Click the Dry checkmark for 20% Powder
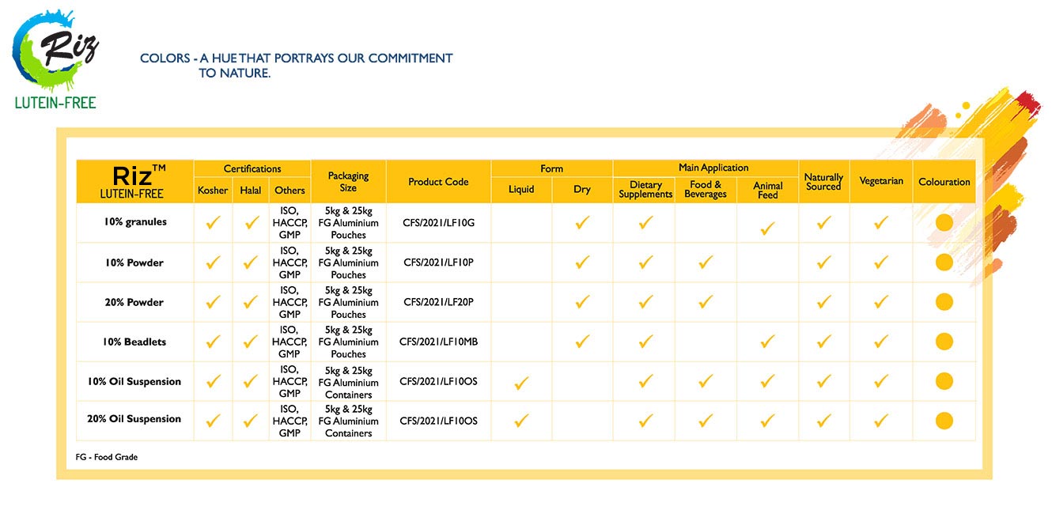The width and height of the screenshot is (1052, 510). pos(582,301)
